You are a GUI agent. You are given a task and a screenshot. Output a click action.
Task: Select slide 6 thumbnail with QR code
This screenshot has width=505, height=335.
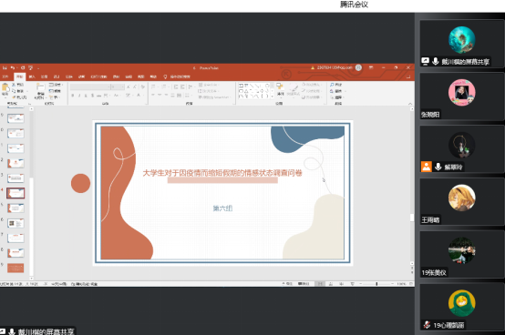(x=15, y=223)
